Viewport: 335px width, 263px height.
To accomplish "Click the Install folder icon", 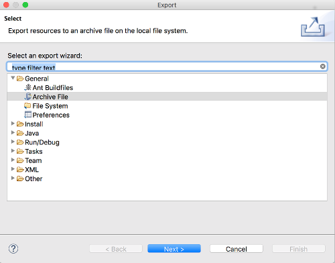I will tap(20, 124).
